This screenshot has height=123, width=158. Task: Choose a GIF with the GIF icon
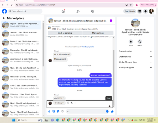coord(63,111)
